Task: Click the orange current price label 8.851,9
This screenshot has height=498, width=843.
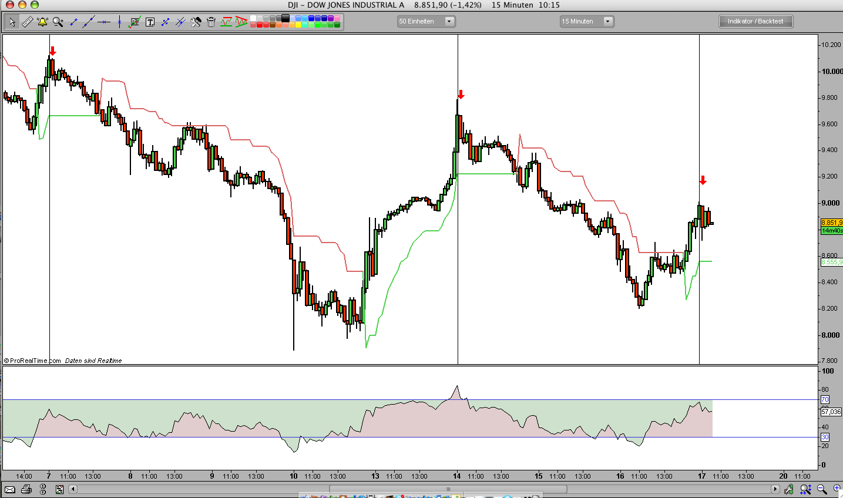Action: click(831, 223)
